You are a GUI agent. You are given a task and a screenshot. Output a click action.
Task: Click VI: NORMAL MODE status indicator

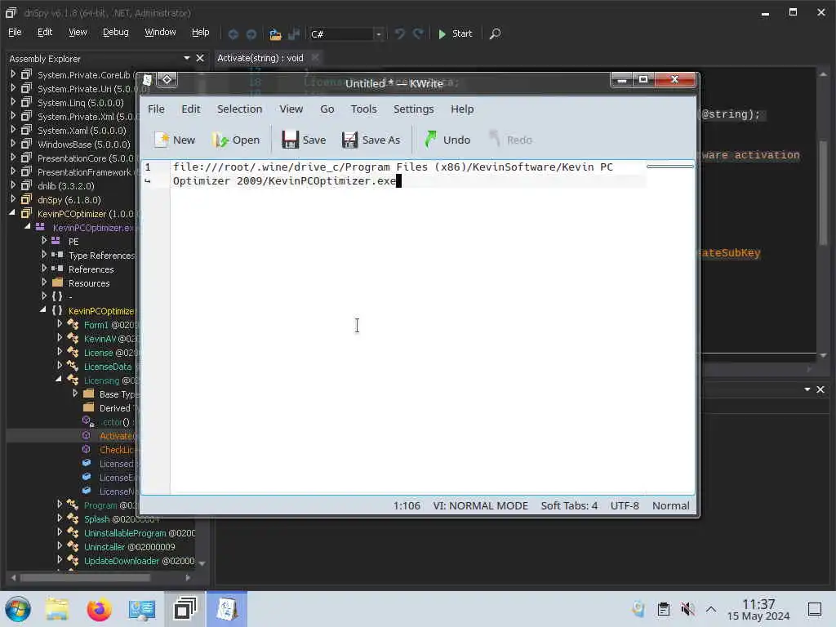[x=480, y=505]
